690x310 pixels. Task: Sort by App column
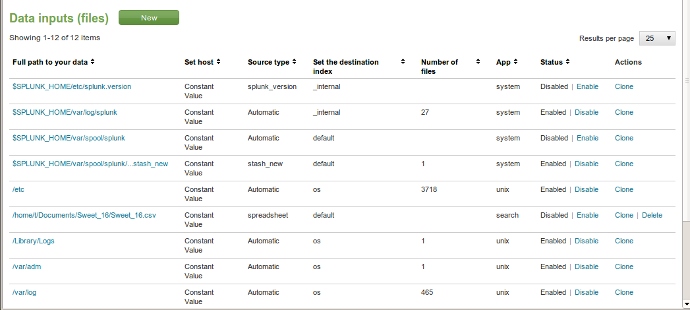point(507,62)
